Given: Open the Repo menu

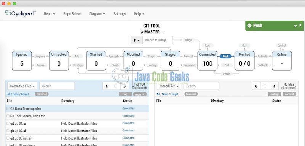Looking at the screenshot, I should (x=50, y=14).
